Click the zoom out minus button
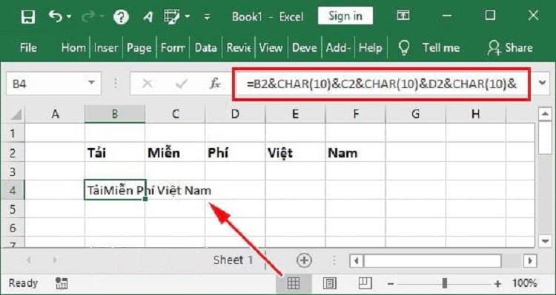The width and height of the screenshot is (556, 295). click(391, 284)
